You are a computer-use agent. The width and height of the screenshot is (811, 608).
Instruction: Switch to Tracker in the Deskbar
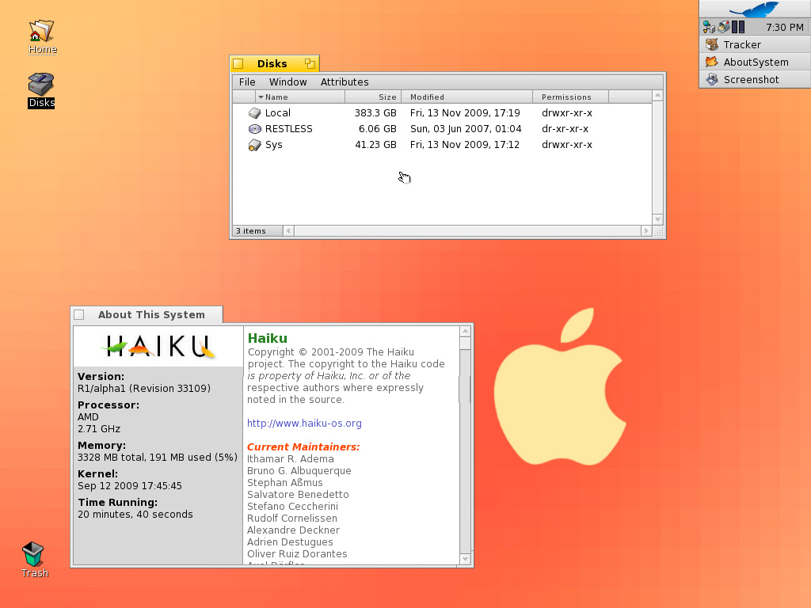click(x=755, y=45)
